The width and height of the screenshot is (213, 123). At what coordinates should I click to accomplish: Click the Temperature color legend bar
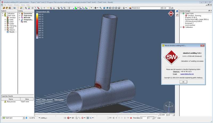pos(37,25)
